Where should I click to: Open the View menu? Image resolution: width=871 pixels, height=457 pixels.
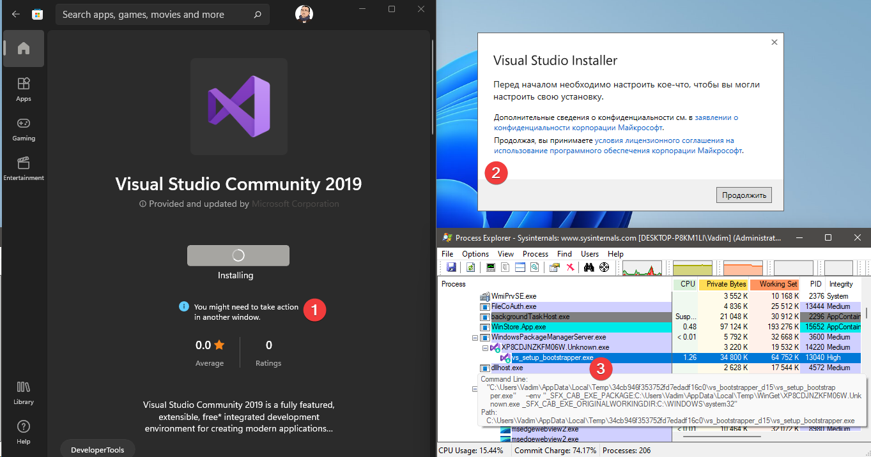point(505,253)
